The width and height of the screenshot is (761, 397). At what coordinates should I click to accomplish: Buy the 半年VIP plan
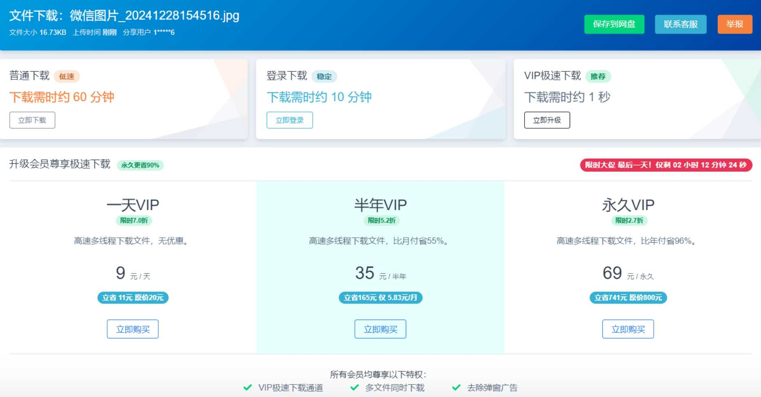click(x=380, y=329)
